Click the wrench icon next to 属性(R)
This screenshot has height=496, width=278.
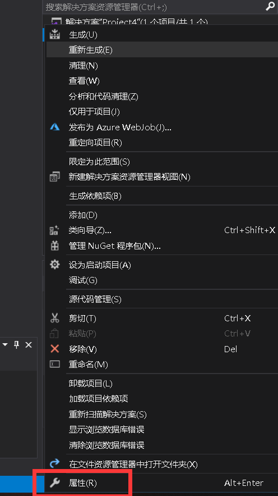54,483
